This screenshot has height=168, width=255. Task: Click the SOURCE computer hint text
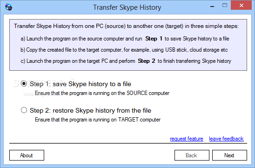coord(102,93)
